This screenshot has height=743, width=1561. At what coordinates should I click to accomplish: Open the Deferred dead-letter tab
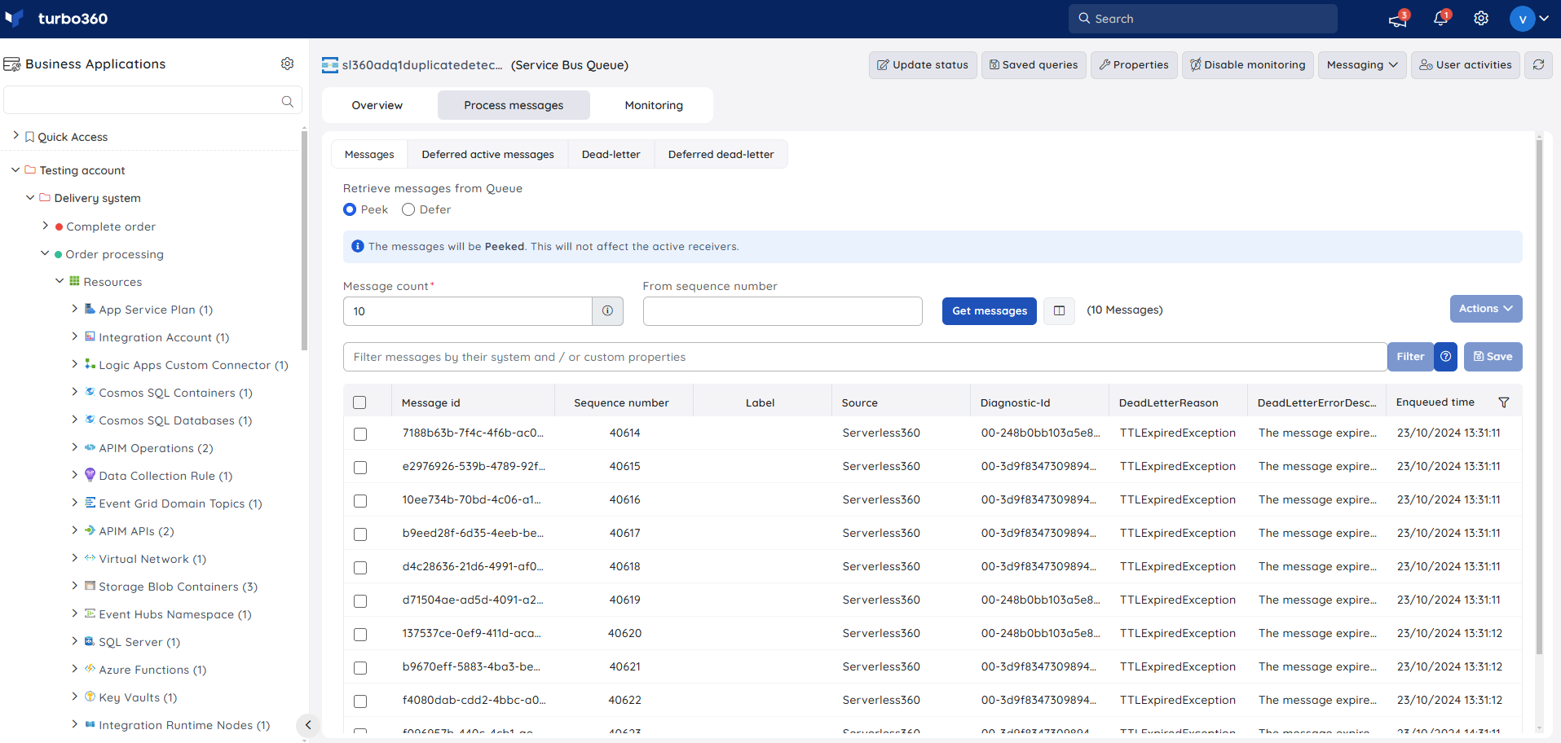point(721,154)
